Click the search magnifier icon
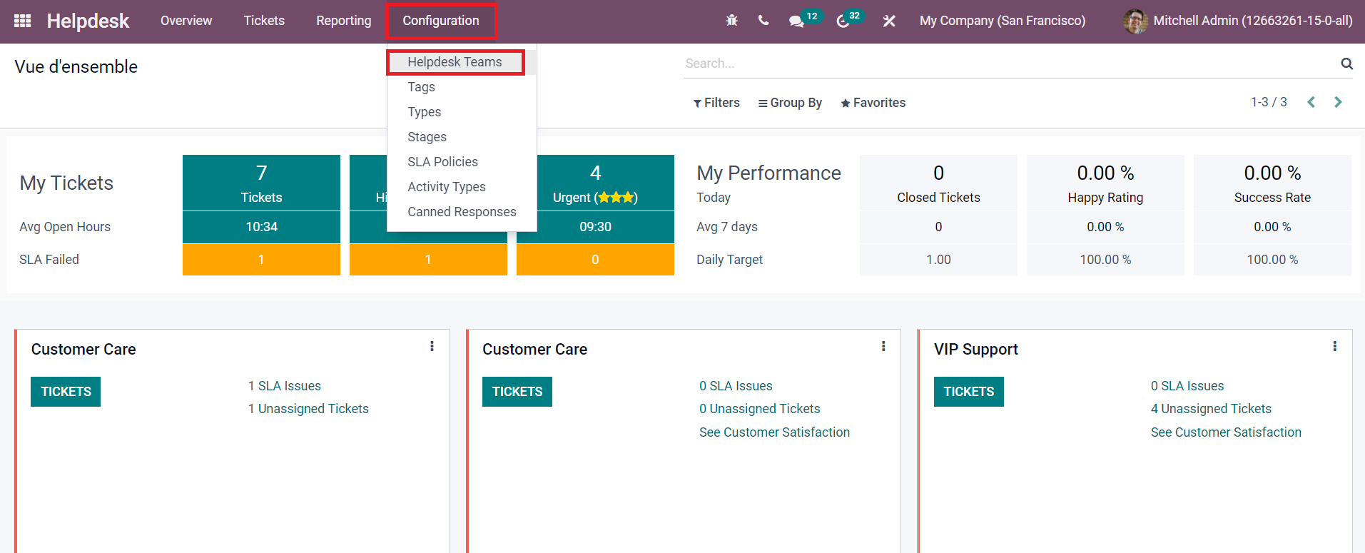The image size is (1365, 553). point(1346,64)
